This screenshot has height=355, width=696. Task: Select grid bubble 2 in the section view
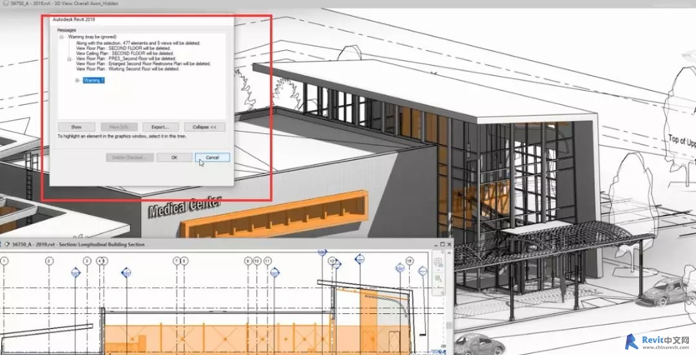tap(49, 261)
